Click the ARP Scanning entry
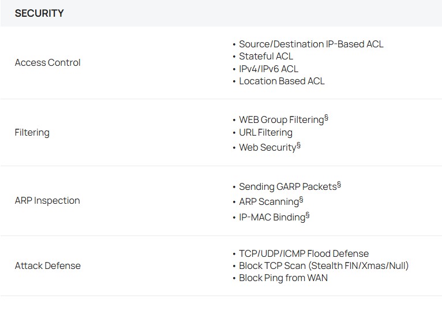Image resolution: width=442 pixels, height=318 pixels. point(268,202)
